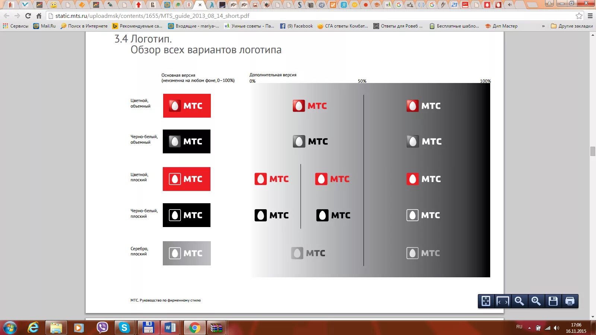Viewport: 596px width, 335px height.
Task: Open the Умные советы bookmark
Action: coord(249,26)
